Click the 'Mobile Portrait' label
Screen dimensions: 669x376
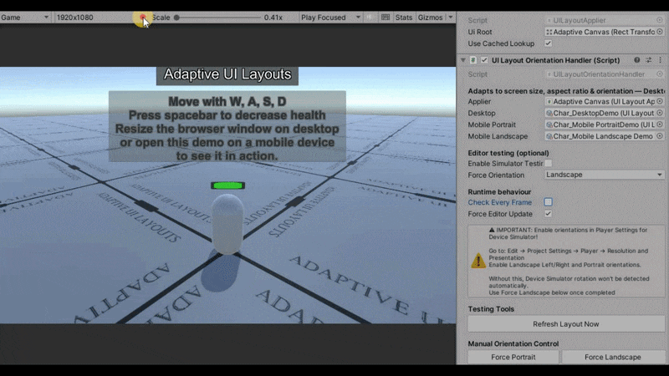[x=492, y=124]
